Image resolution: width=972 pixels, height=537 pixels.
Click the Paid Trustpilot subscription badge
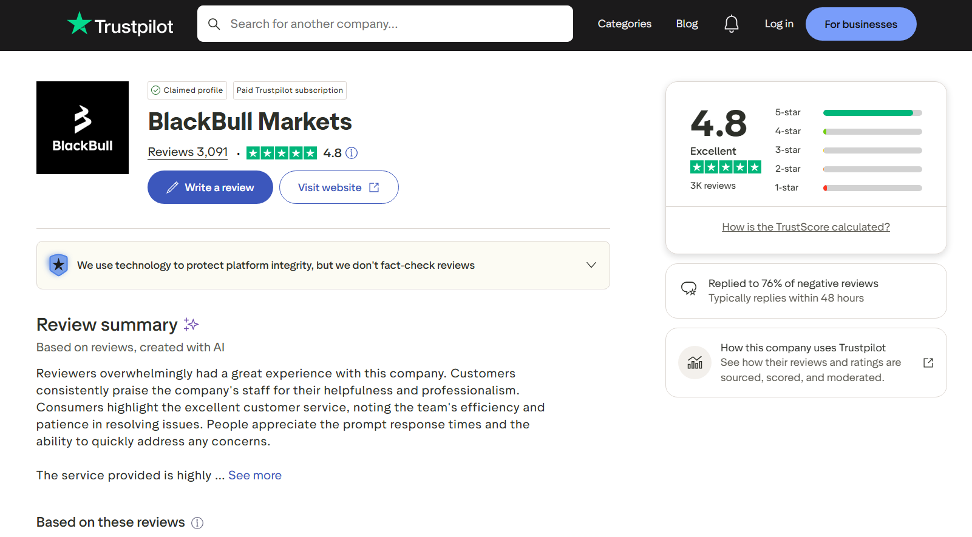coord(290,90)
